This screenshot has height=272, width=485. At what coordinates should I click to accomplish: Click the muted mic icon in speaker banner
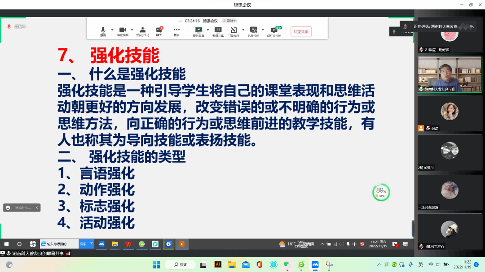(x=405, y=26)
